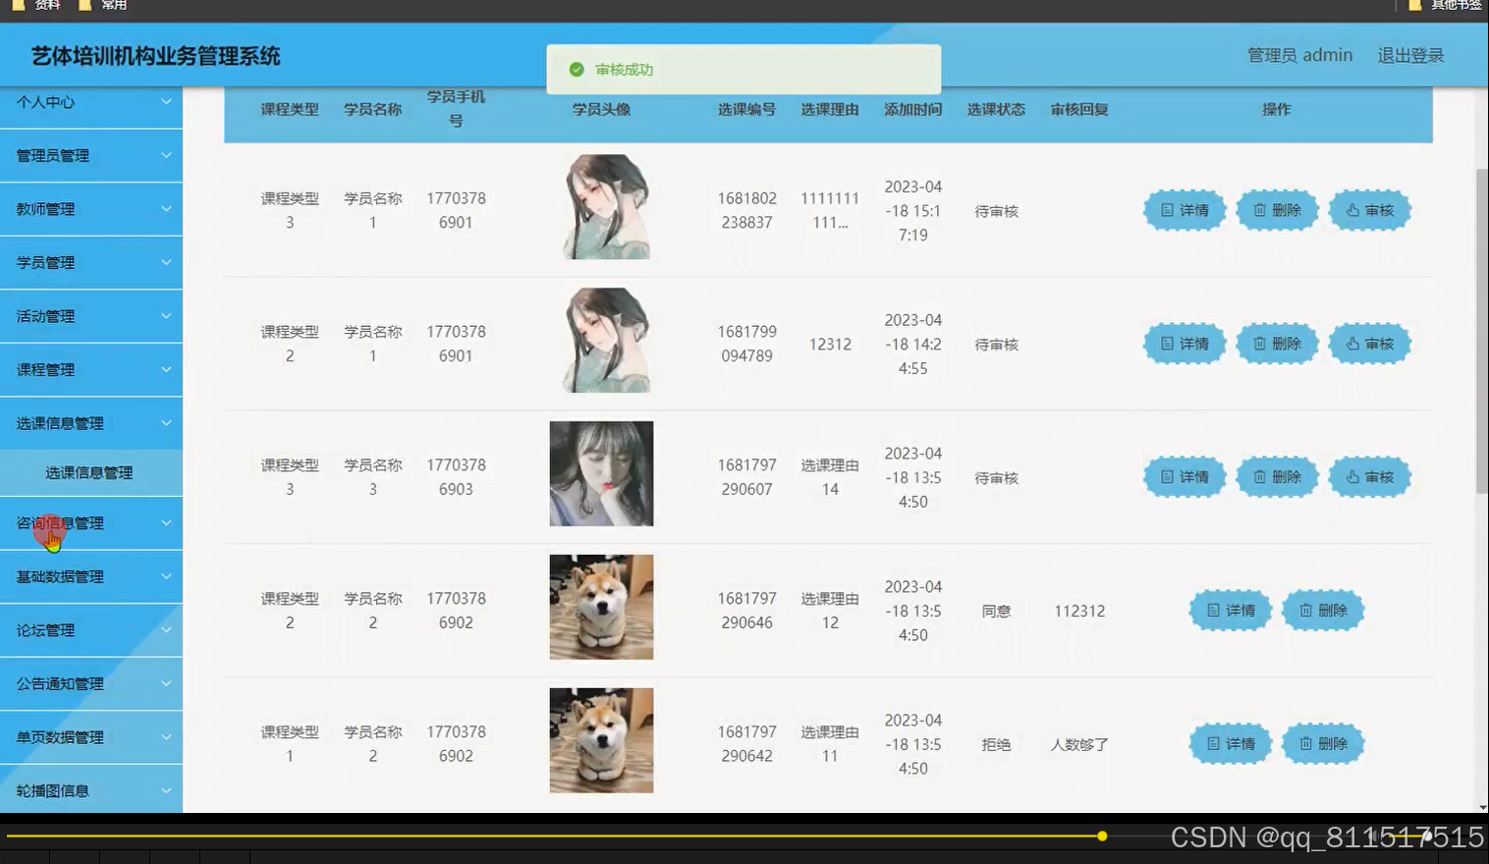Click the yellow video progress bar
The height and width of the screenshot is (864, 1489).
tap(555, 837)
